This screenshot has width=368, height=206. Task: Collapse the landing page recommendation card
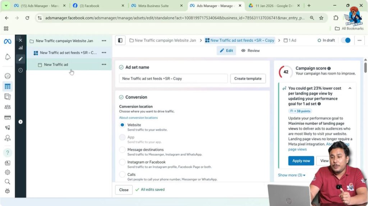click(350, 88)
